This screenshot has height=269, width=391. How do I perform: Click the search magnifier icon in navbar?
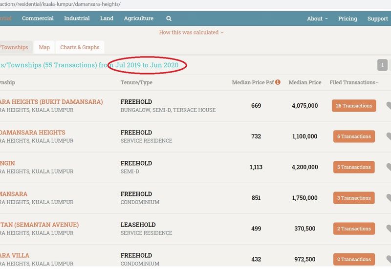click(169, 19)
